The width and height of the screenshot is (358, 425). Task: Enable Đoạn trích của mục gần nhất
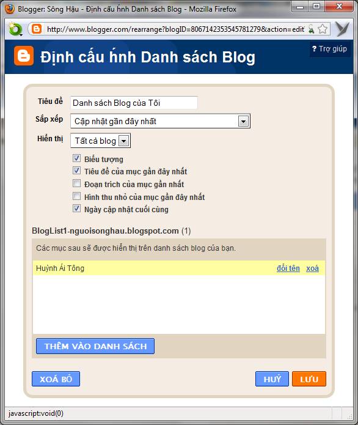(76, 183)
